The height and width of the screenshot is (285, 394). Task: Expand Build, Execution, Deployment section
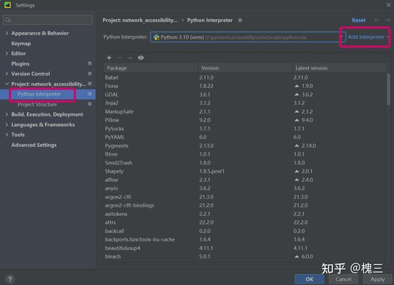pyautogui.click(x=7, y=114)
